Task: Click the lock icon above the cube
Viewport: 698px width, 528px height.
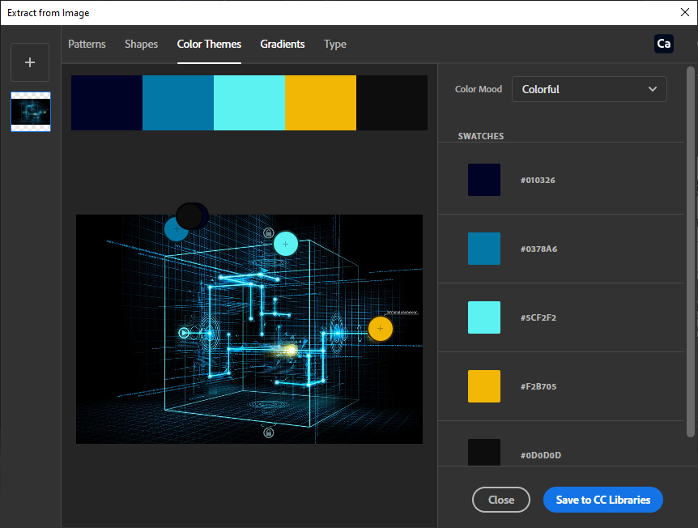Action: 268,233
